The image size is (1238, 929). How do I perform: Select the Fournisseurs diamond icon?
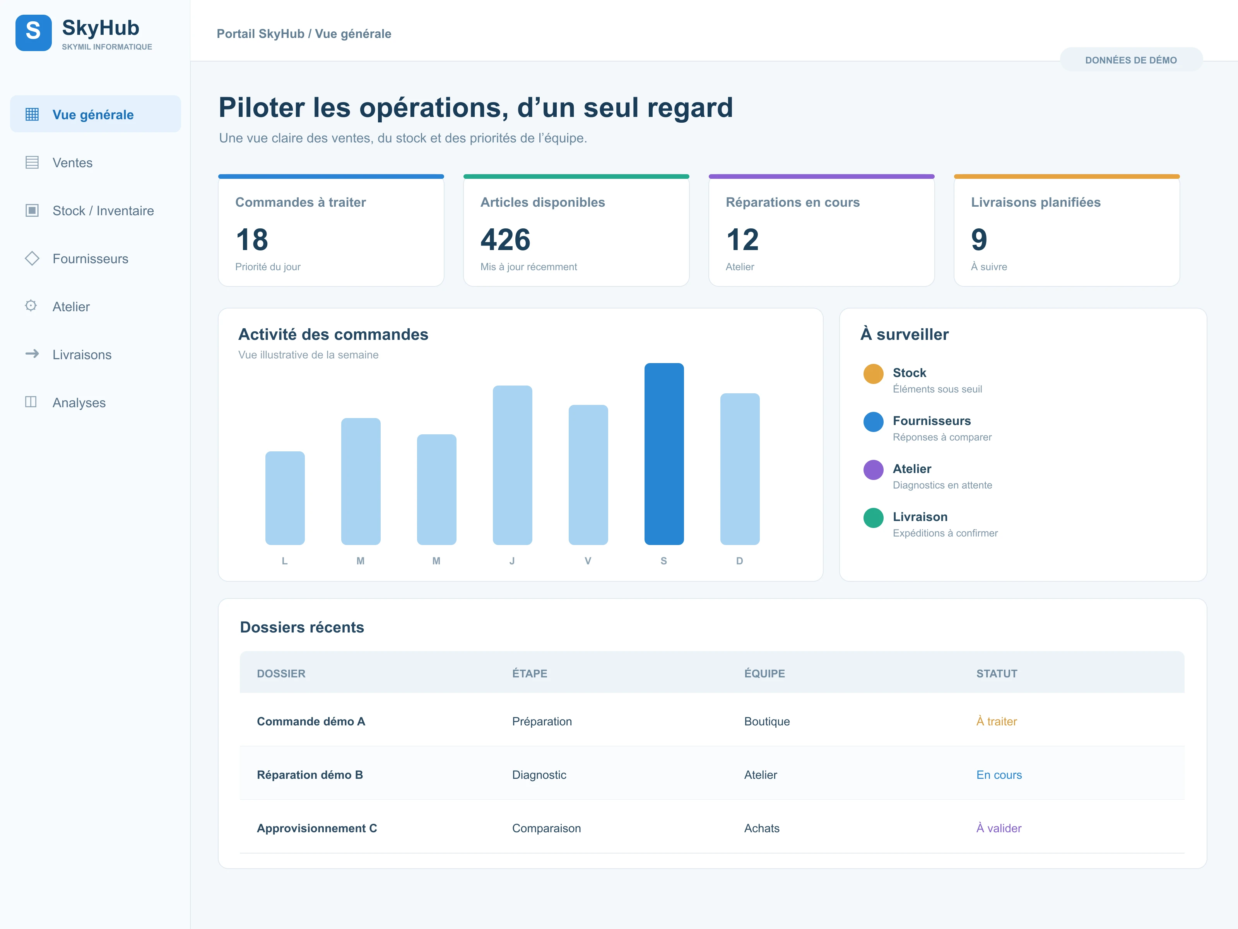32,258
